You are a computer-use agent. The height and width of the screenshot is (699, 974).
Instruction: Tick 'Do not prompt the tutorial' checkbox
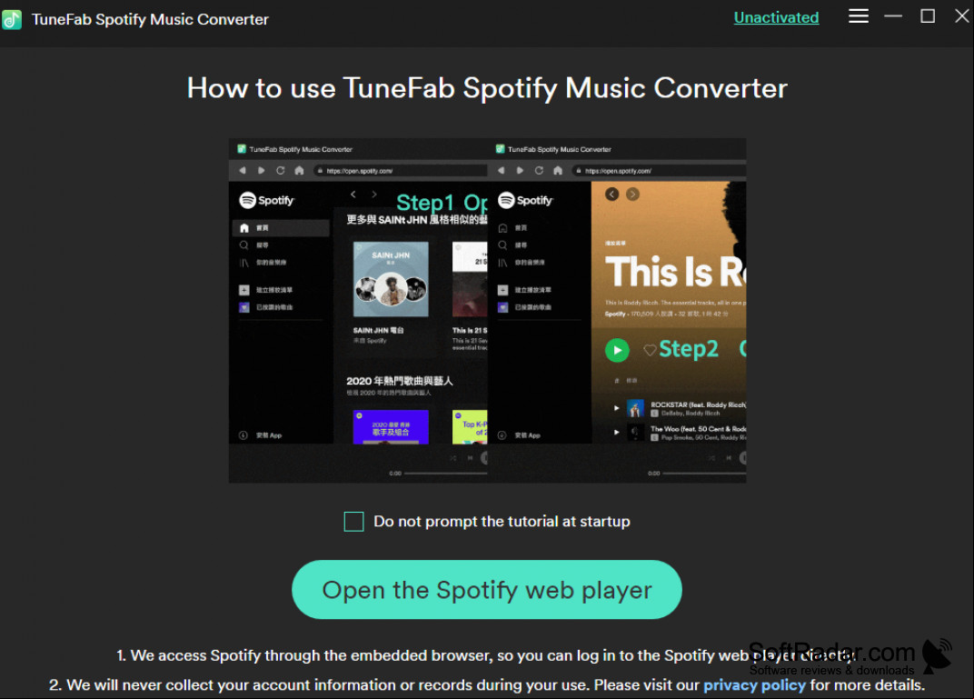[354, 522]
